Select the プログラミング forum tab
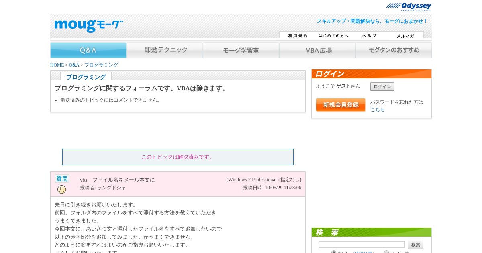Screen dimensions: 482x253 (86, 77)
